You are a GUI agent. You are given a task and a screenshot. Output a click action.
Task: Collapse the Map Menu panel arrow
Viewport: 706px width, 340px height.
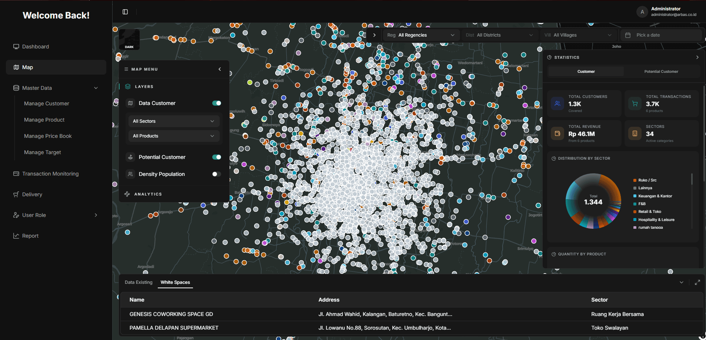(x=220, y=69)
